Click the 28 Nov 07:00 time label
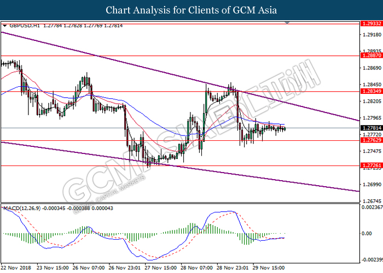 click(196, 268)
